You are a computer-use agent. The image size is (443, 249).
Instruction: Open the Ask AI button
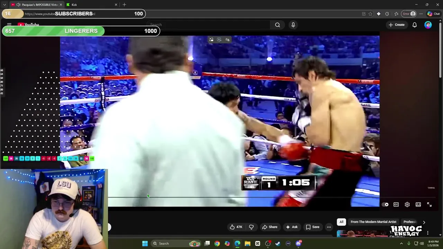[x=291, y=227]
